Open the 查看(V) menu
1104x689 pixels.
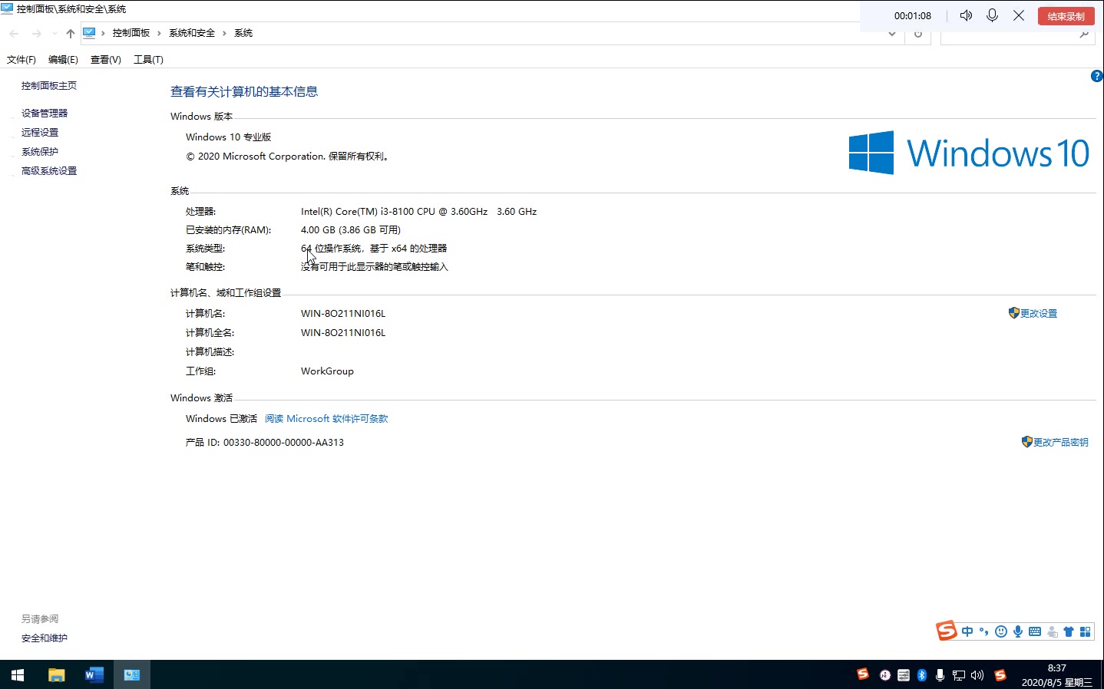click(105, 59)
